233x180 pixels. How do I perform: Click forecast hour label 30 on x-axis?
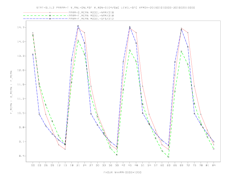[x=97, y=165]
